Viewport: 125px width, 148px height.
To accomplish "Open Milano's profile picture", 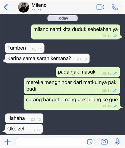I will click(23, 7).
